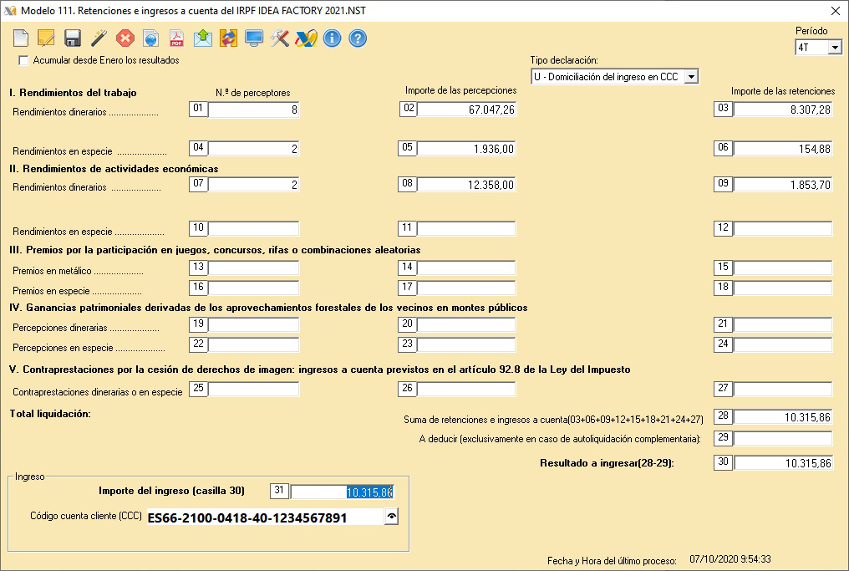Click empty field 15
Viewport: 849px width, 571px height.
(782, 268)
